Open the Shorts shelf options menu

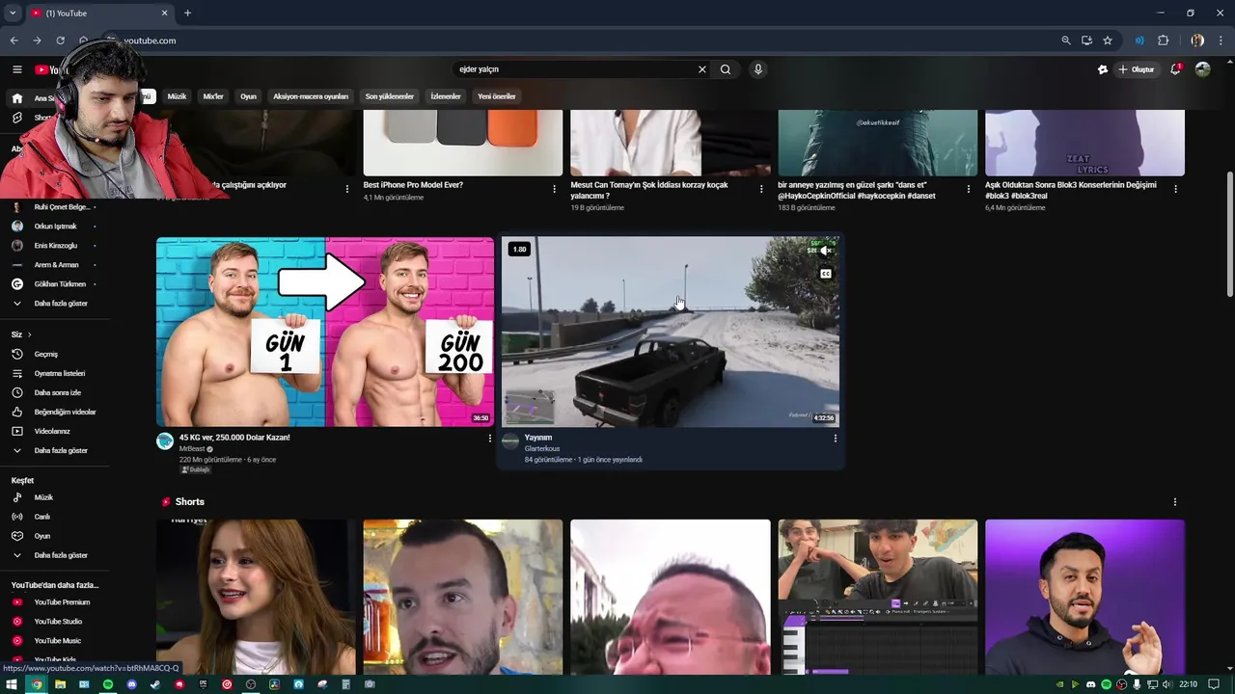pos(1175,502)
